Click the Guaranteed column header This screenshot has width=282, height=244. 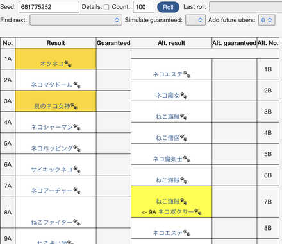pyautogui.click(x=113, y=43)
